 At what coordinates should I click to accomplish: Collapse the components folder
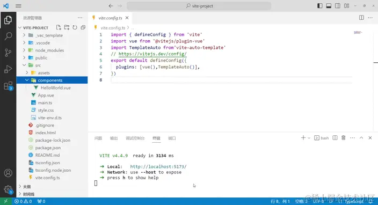[x=27, y=80]
